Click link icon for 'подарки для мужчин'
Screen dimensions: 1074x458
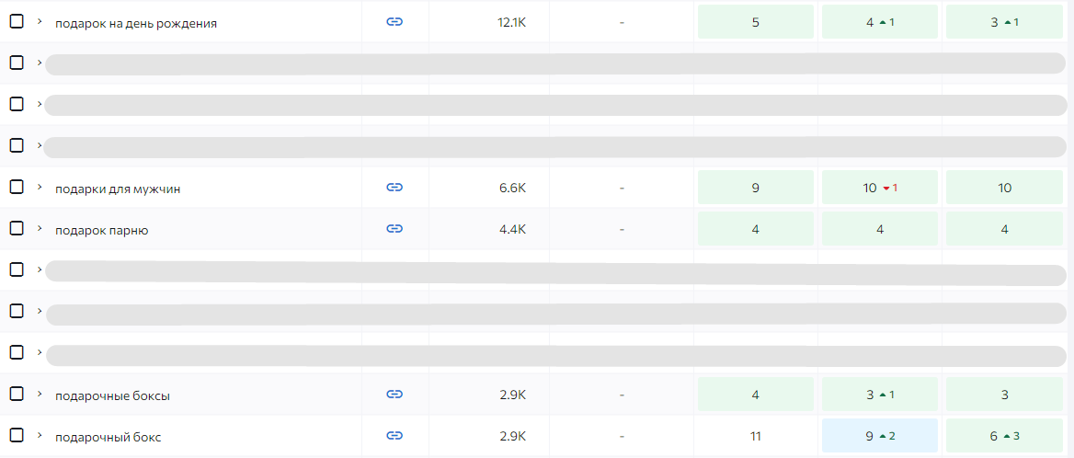(394, 188)
